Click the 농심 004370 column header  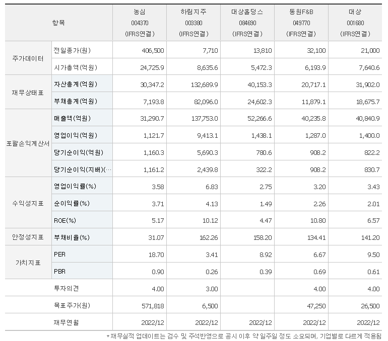coord(140,23)
